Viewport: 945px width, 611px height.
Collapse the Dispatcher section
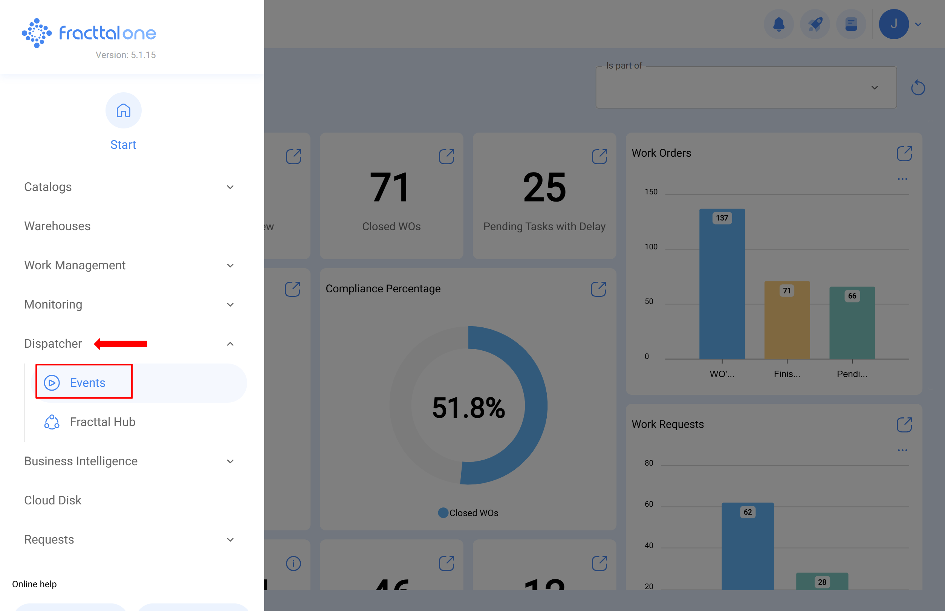pyautogui.click(x=230, y=344)
